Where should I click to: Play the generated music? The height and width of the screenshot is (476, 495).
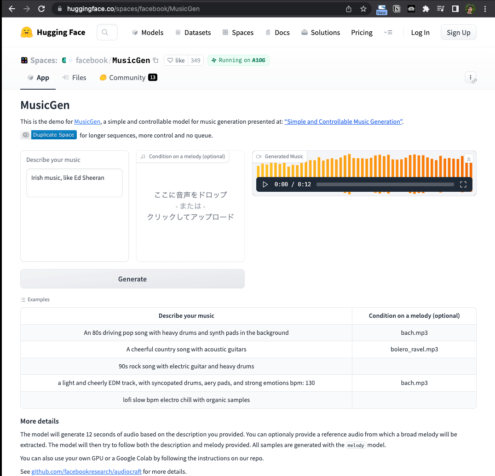265,184
